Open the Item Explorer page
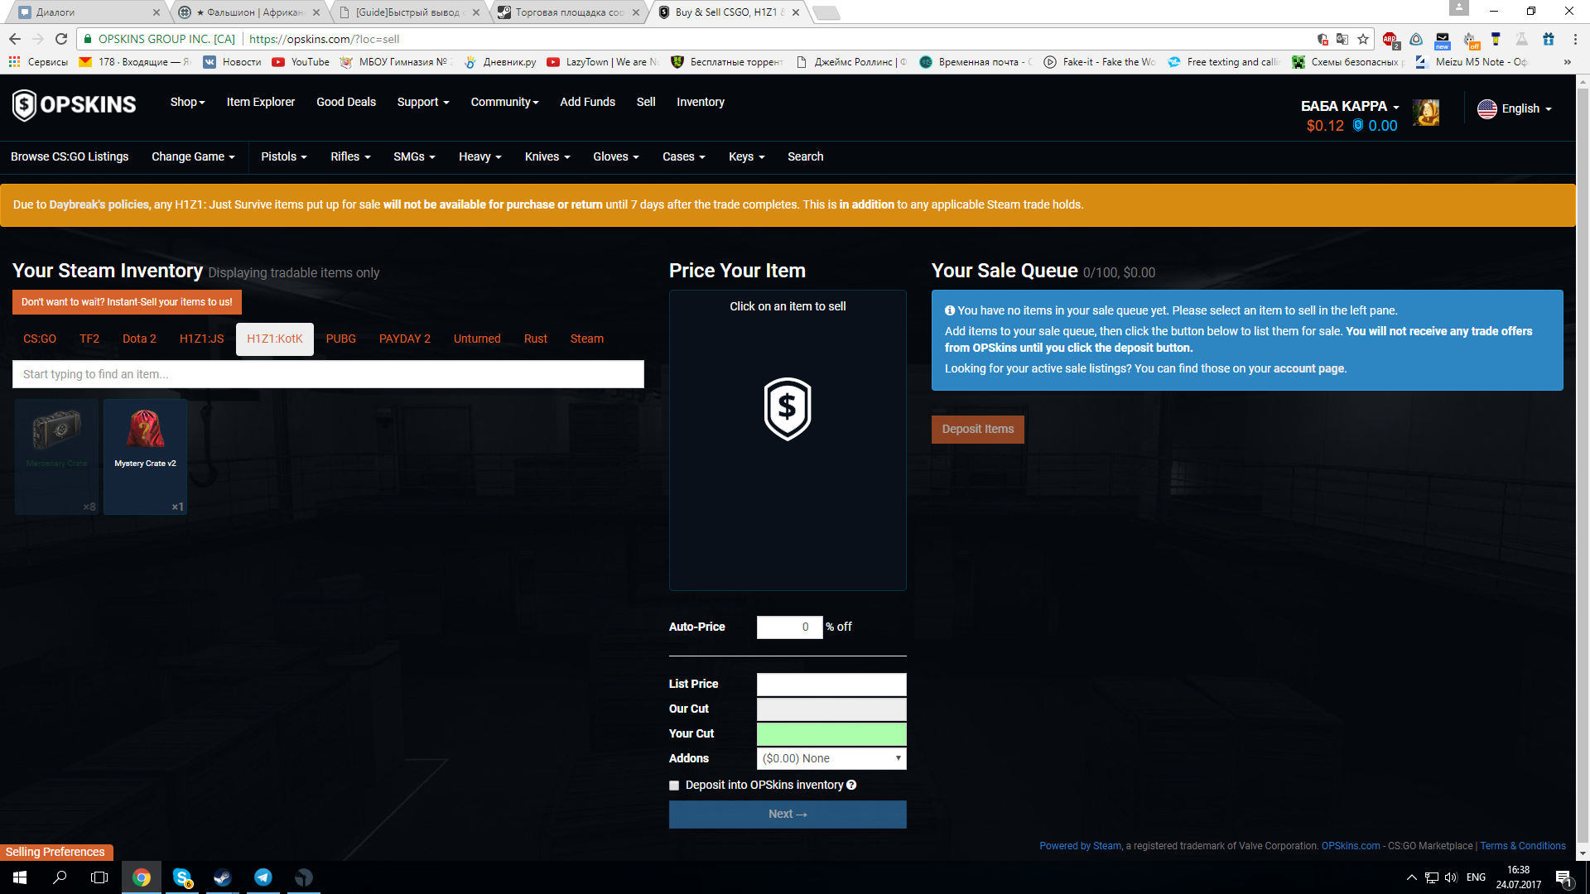The image size is (1590, 894). click(261, 102)
